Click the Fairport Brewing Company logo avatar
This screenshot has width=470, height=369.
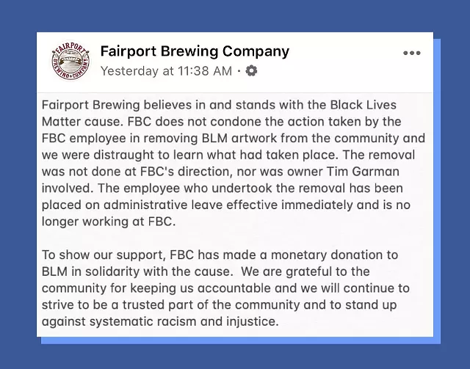[71, 60]
